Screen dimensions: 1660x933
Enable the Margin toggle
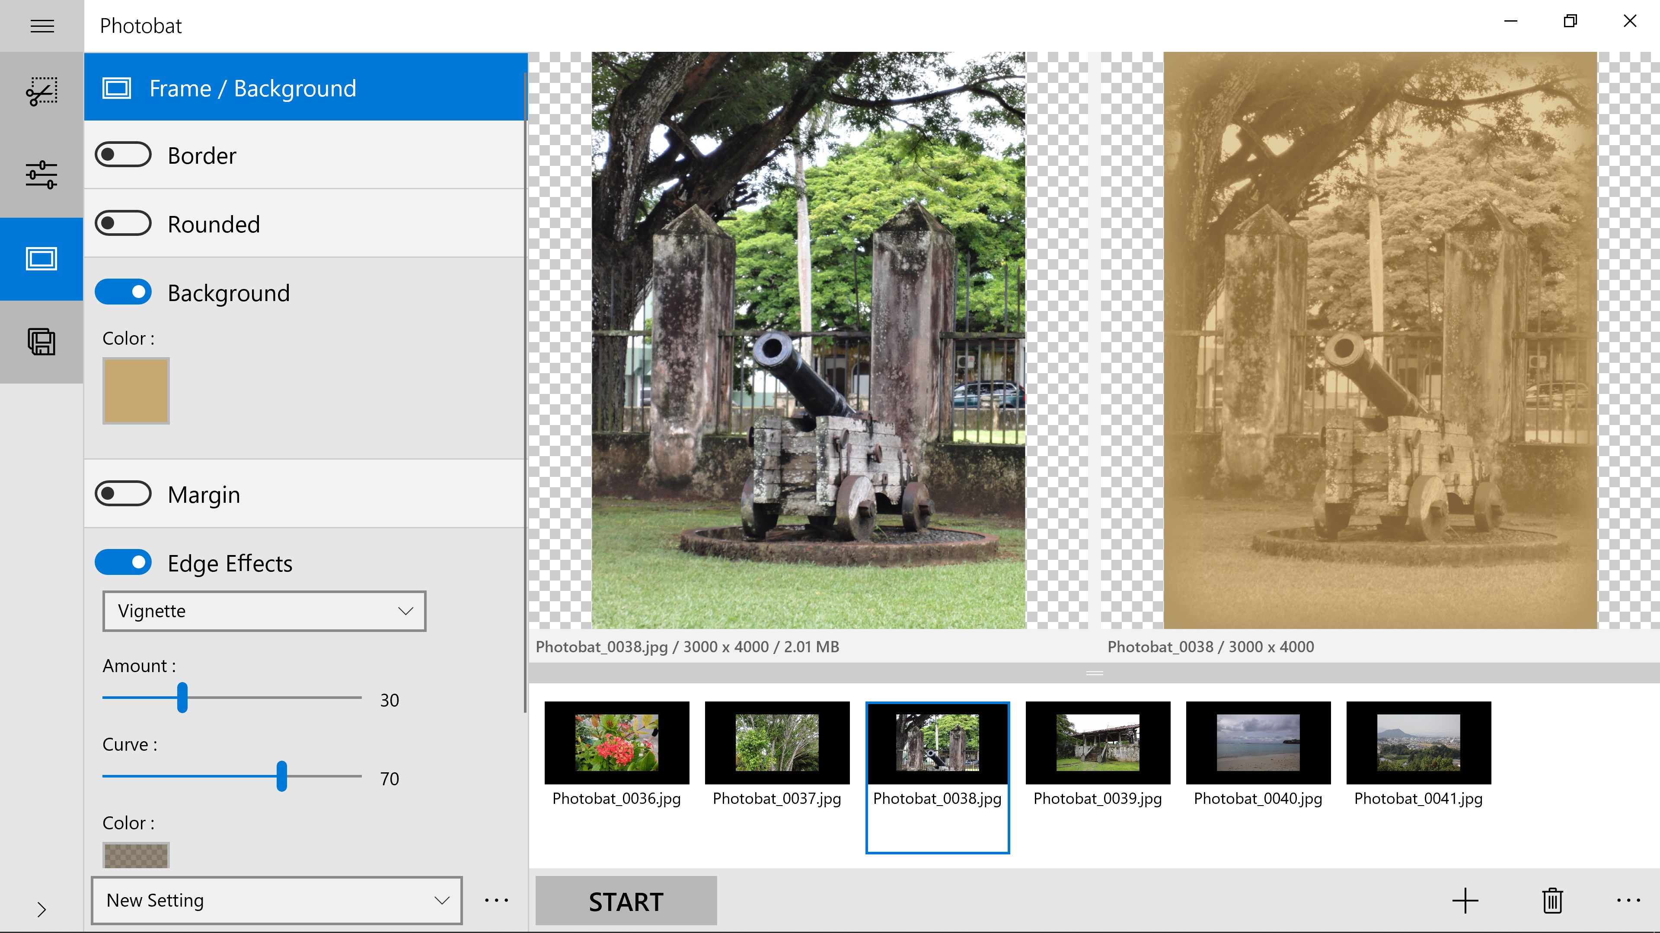pos(123,494)
